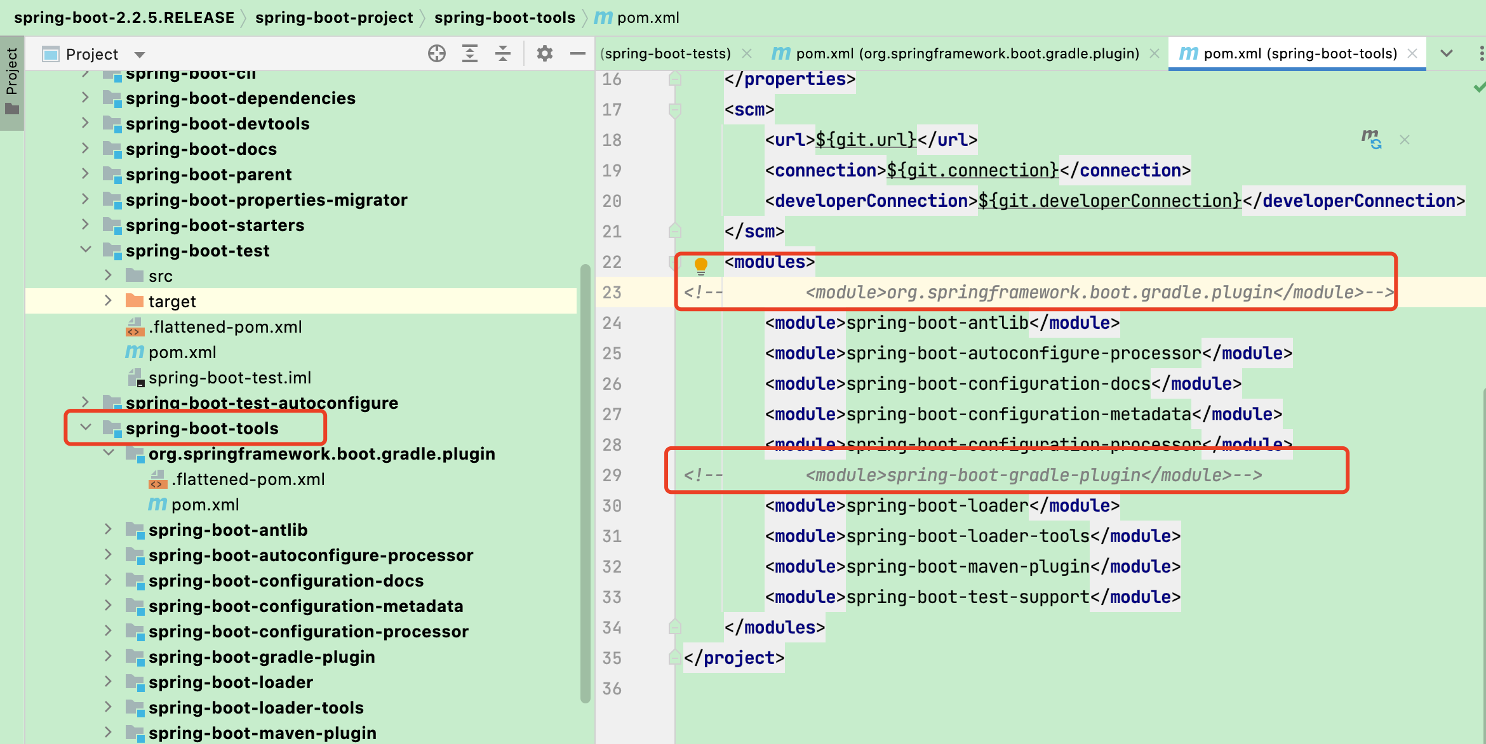
Task: Toggle the fold marker at the scm line
Action: tap(675, 110)
